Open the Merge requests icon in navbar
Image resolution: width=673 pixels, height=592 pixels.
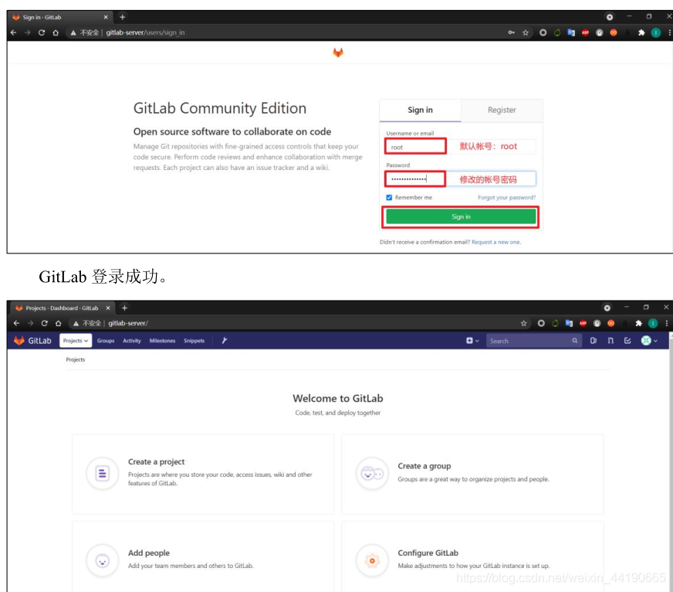point(610,341)
